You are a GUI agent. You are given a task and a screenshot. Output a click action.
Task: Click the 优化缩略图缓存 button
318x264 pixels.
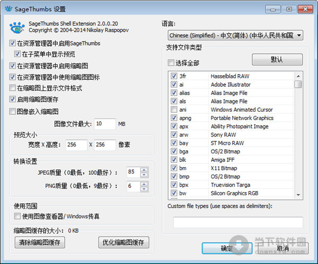[123, 242]
